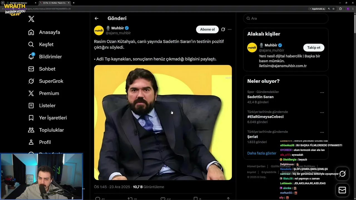Click Daha fazla göster link
356x200 pixels.
click(262, 153)
